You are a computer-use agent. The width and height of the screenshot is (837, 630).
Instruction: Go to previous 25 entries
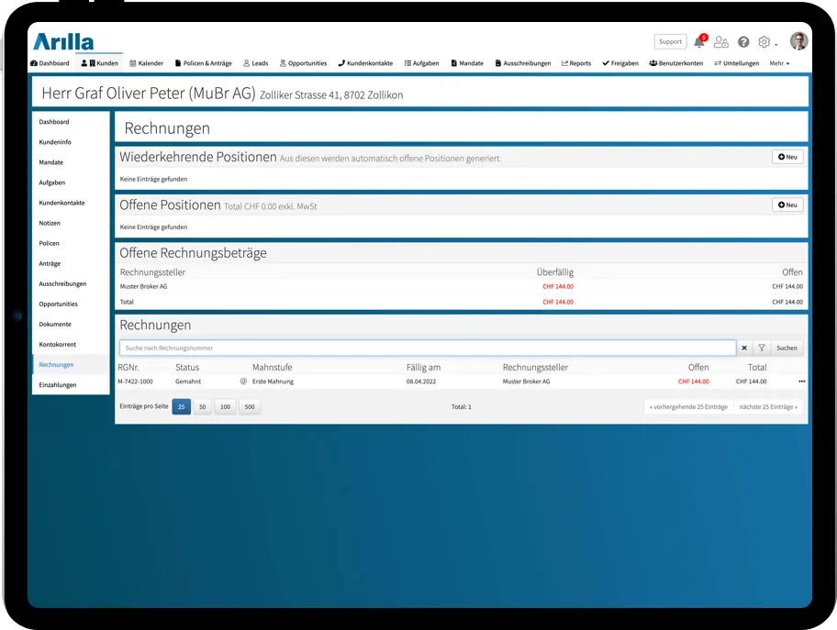[x=688, y=406]
